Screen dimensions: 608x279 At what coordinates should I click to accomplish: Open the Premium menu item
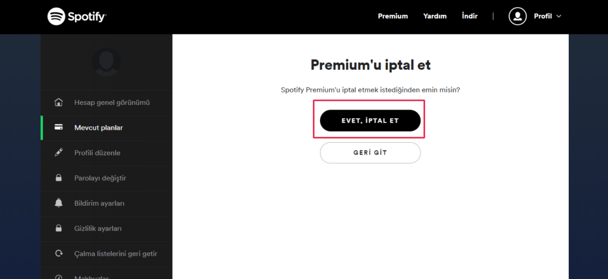point(393,16)
